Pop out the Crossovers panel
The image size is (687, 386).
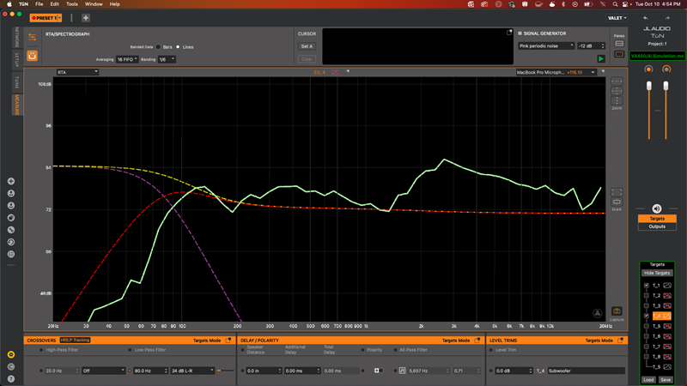pyautogui.click(x=228, y=340)
